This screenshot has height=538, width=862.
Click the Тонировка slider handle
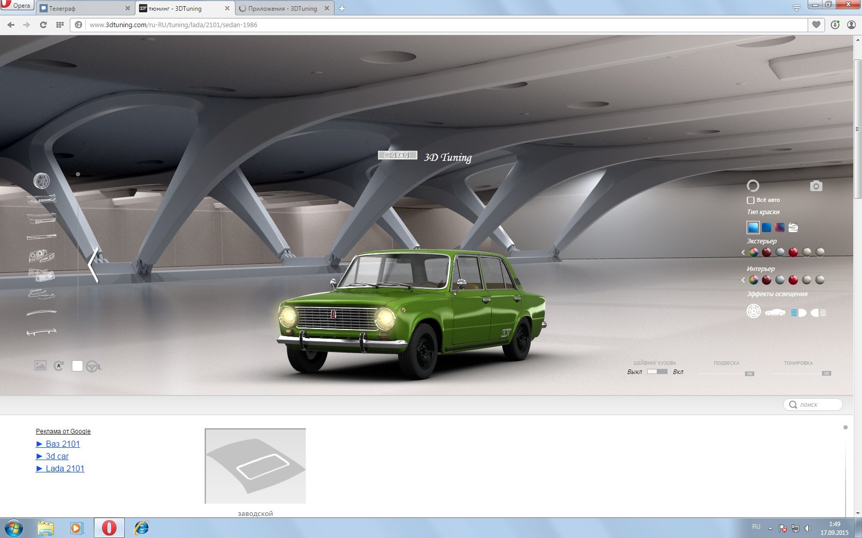click(x=826, y=374)
